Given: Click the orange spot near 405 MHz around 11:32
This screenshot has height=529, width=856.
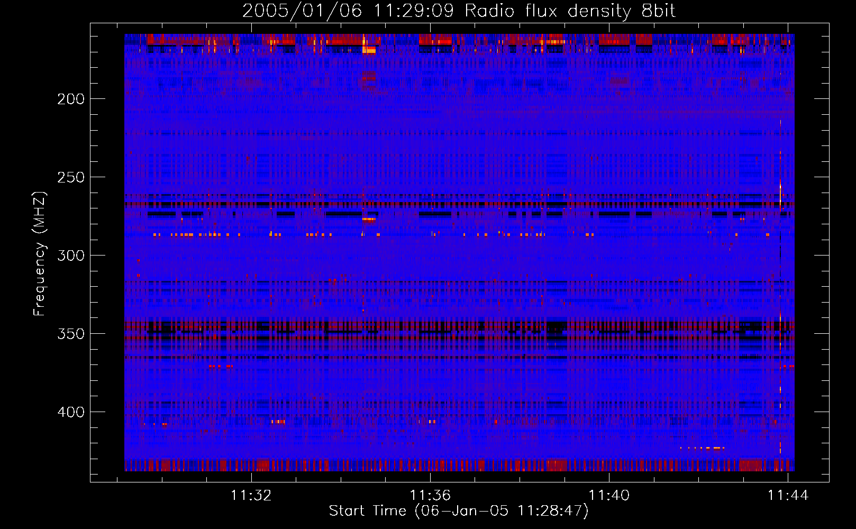Looking at the screenshot, I should tap(278, 422).
